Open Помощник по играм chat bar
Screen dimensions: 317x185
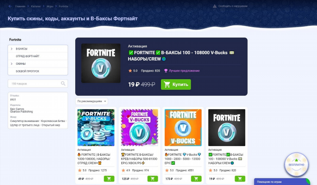(282, 182)
